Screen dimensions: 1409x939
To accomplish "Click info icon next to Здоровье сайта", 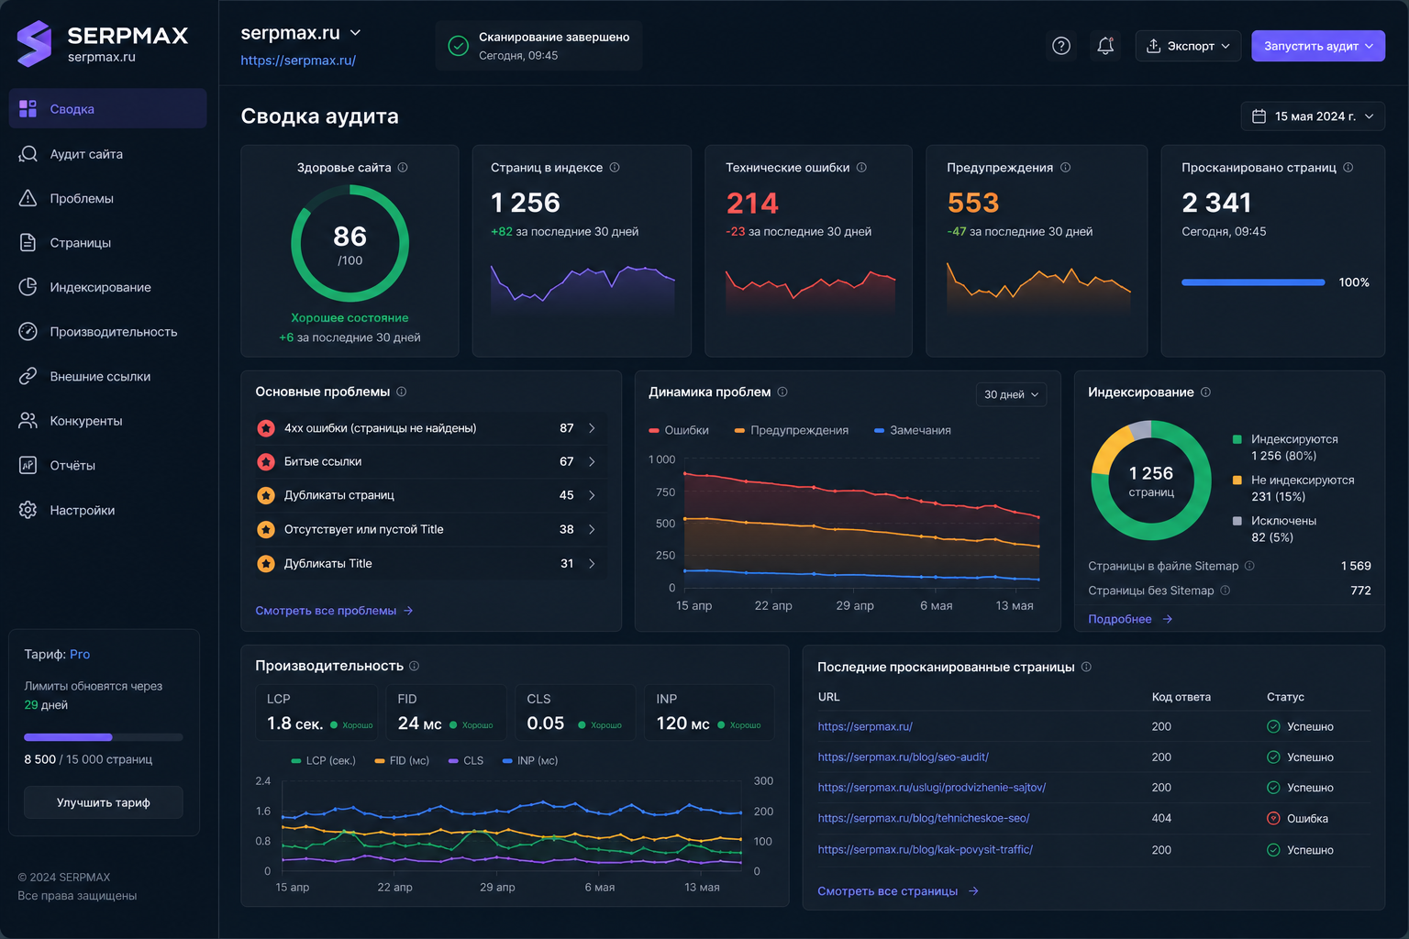I will (403, 168).
